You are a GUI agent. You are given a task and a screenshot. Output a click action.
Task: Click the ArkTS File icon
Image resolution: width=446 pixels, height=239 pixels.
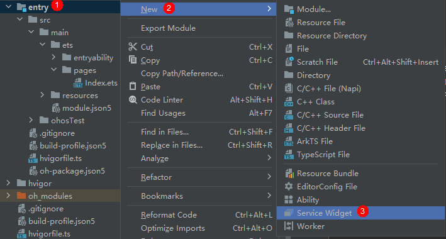point(289,142)
